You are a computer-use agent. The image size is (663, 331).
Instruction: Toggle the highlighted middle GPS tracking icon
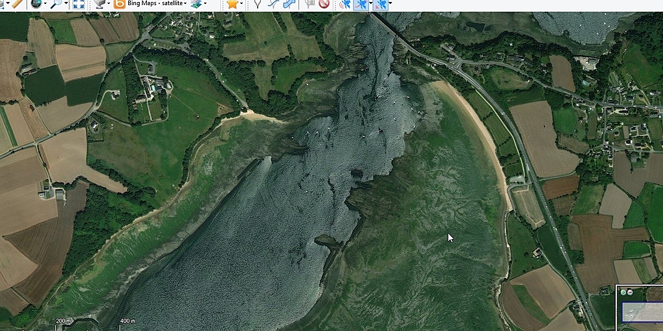point(361,5)
